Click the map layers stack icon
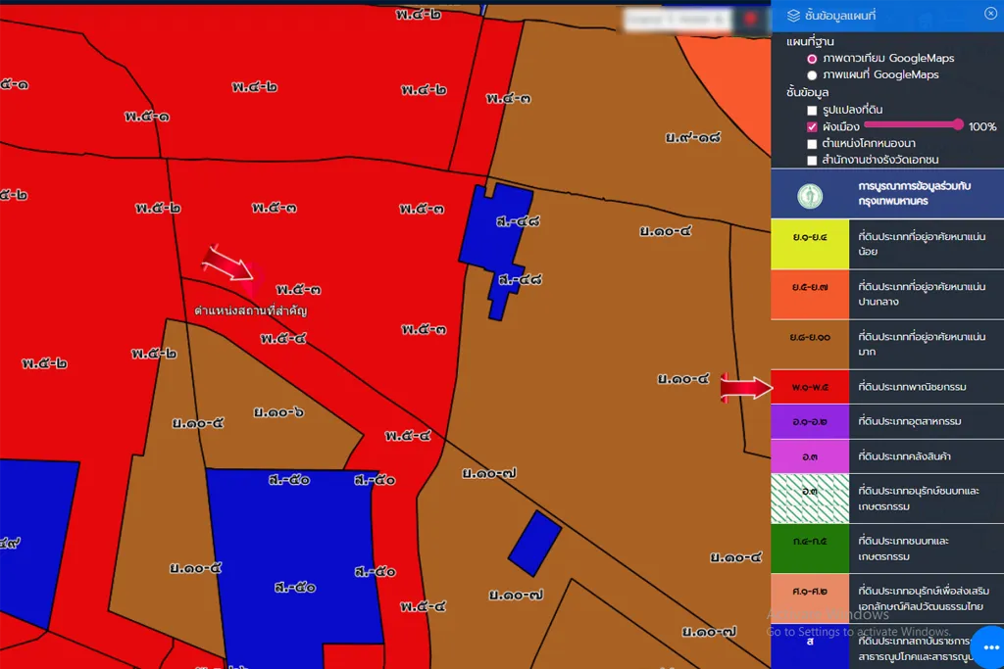The width and height of the screenshot is (1004, 669). tap(793, 16)
